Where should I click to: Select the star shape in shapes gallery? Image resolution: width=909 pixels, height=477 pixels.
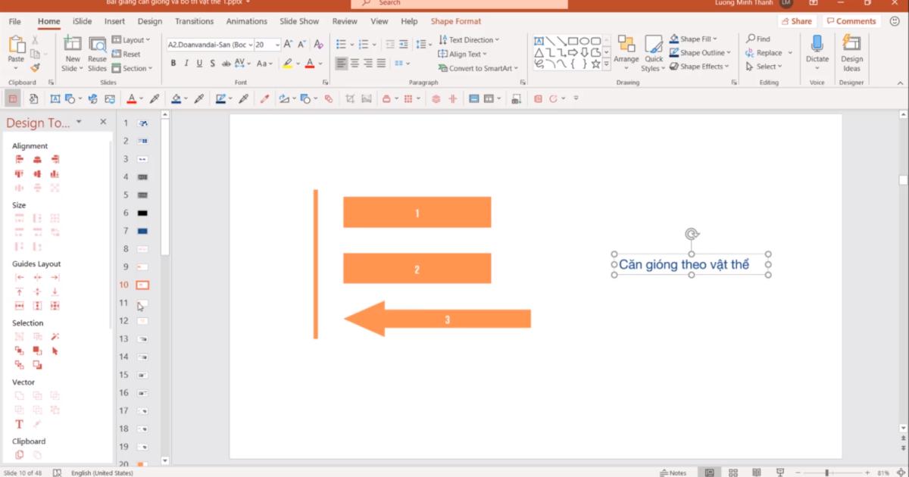595,64
